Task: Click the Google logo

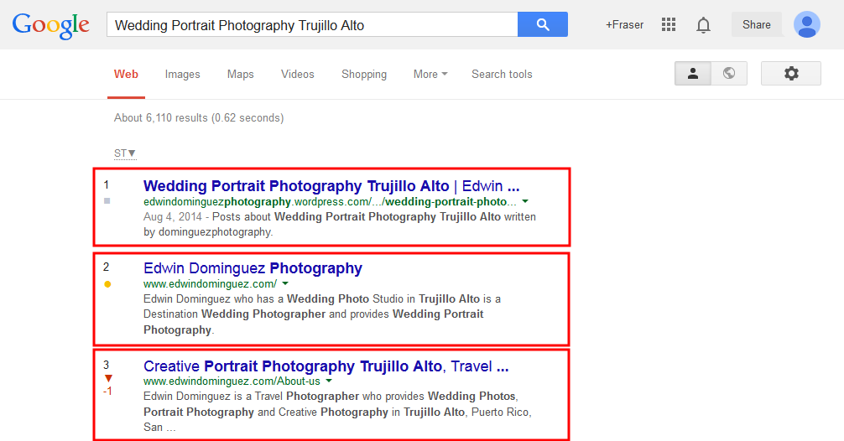Action: coord(51,25)
